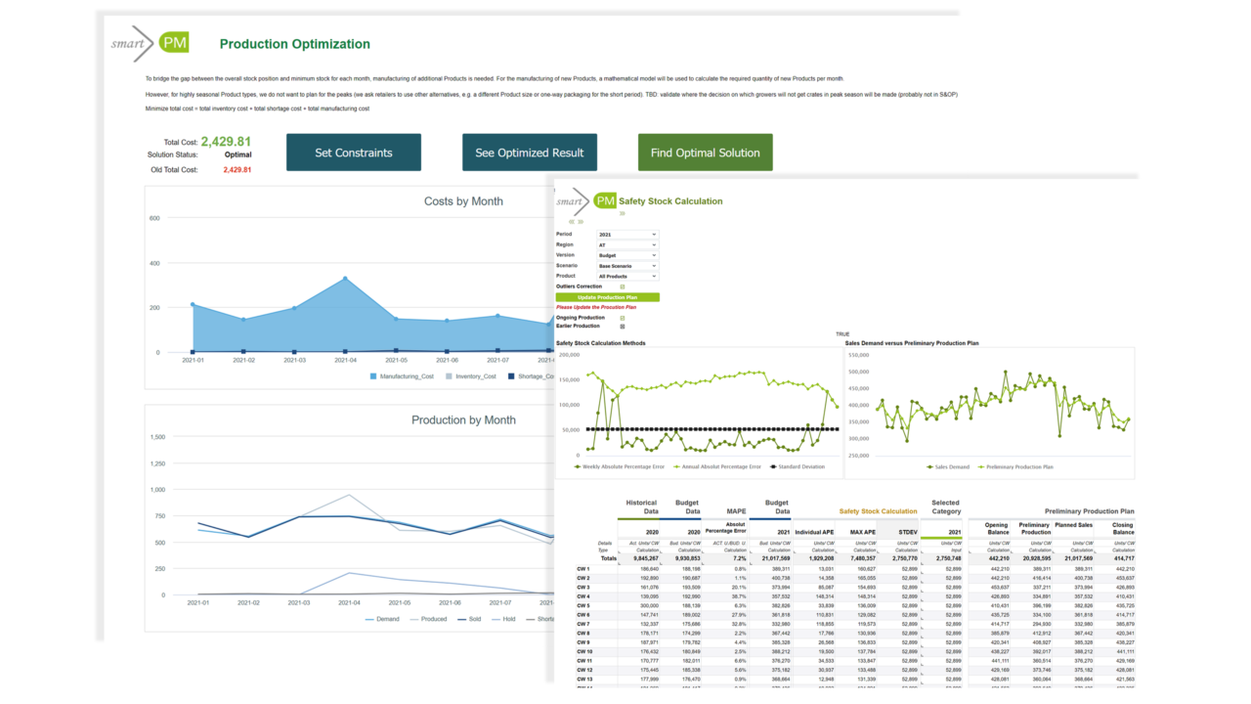Screen dimensions: 1251x704
Task: Toggle Manufacturing_Cost legend swatch in Costs chart
Action: (373, 375)
